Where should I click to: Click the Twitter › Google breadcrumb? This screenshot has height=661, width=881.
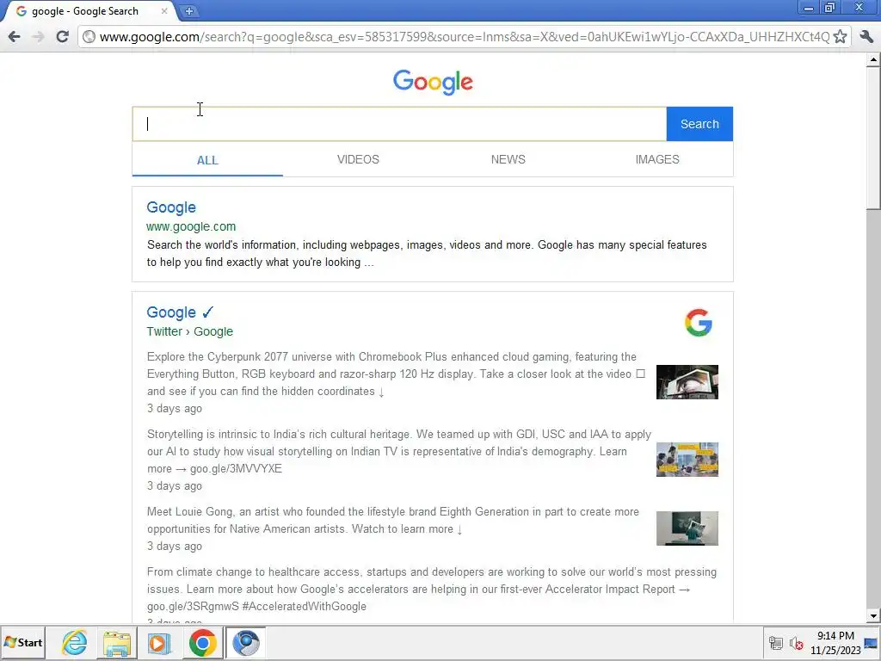190,331
